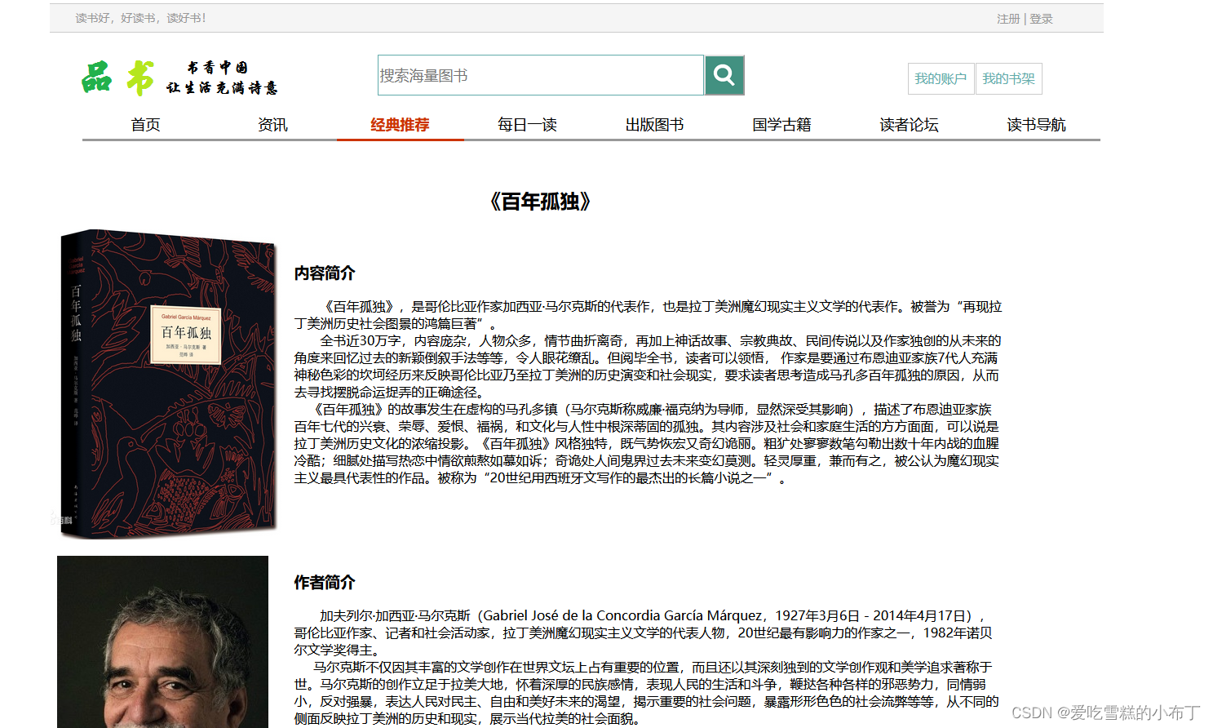Viewport: 1213px width, 728px height.
Task: Open the 读书导航 nav item
Action: (x=1036, y=125)
